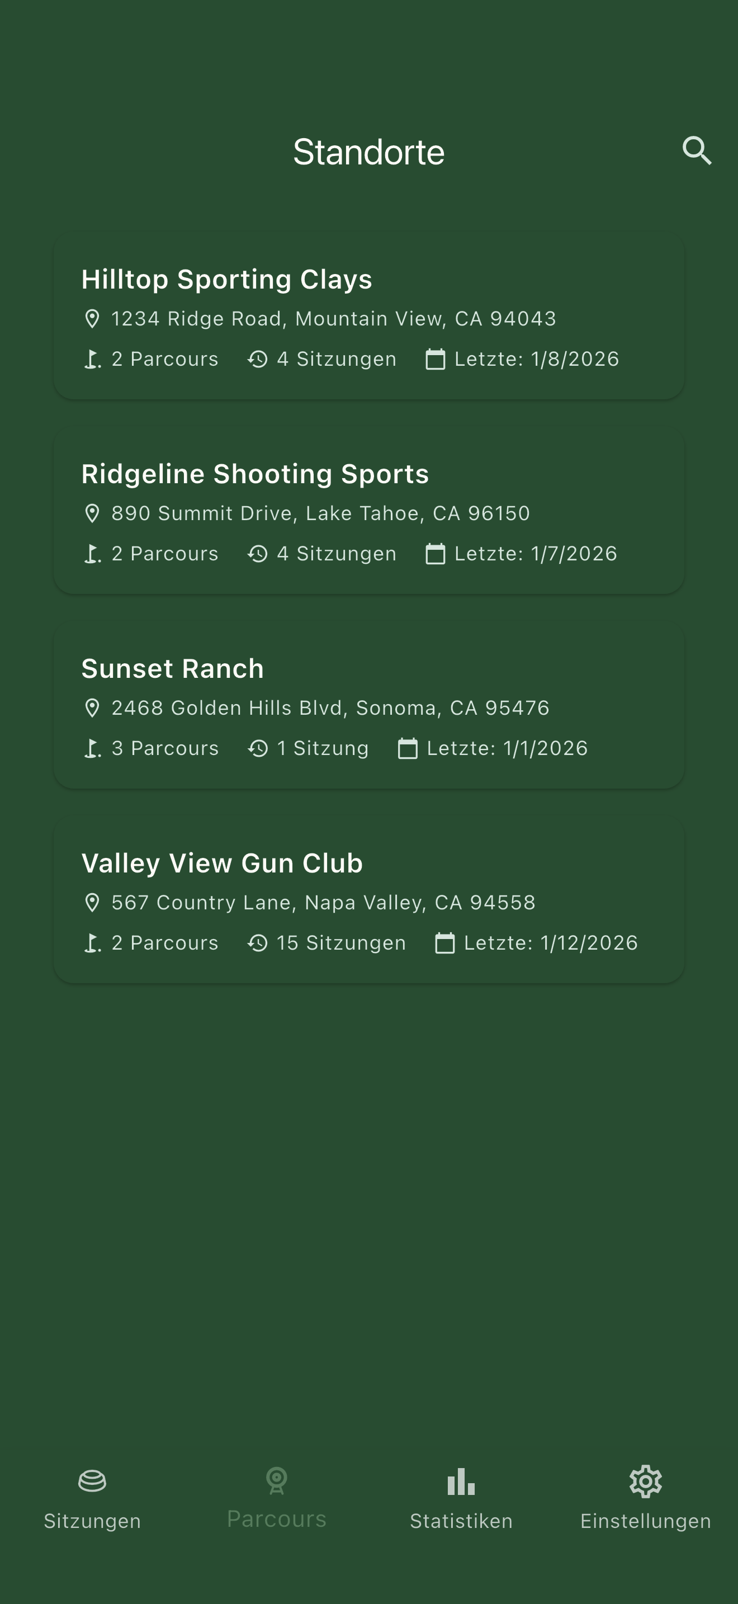Click the Parcours target icon in bottom bar
The image size is (738, 1604).
[x=276, y=1480]
